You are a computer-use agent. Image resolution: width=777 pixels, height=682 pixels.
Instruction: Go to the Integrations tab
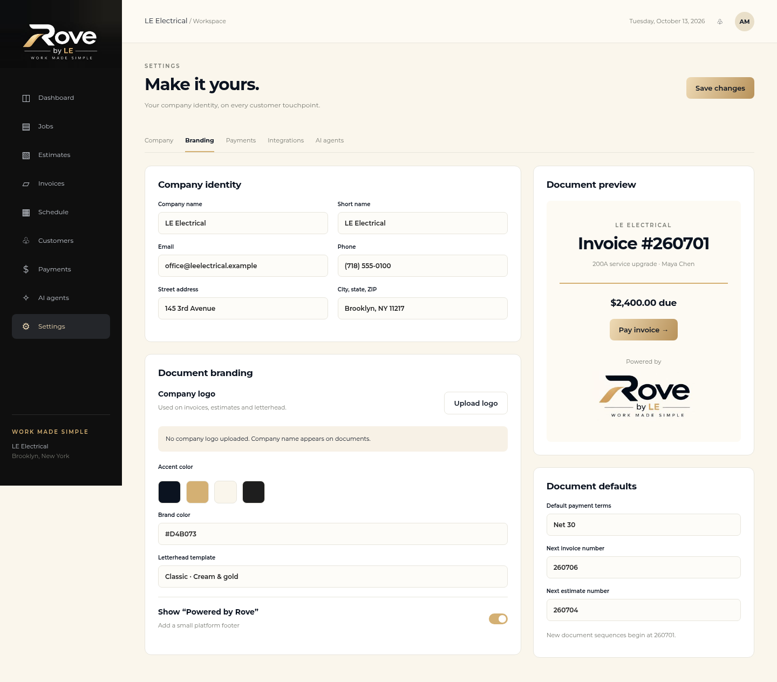285,140
